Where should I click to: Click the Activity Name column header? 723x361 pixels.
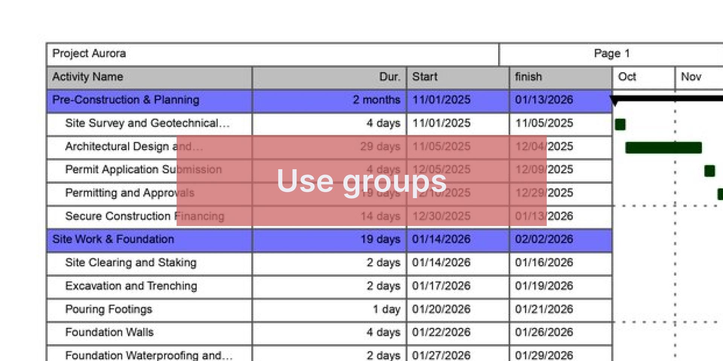pos(88,77)
